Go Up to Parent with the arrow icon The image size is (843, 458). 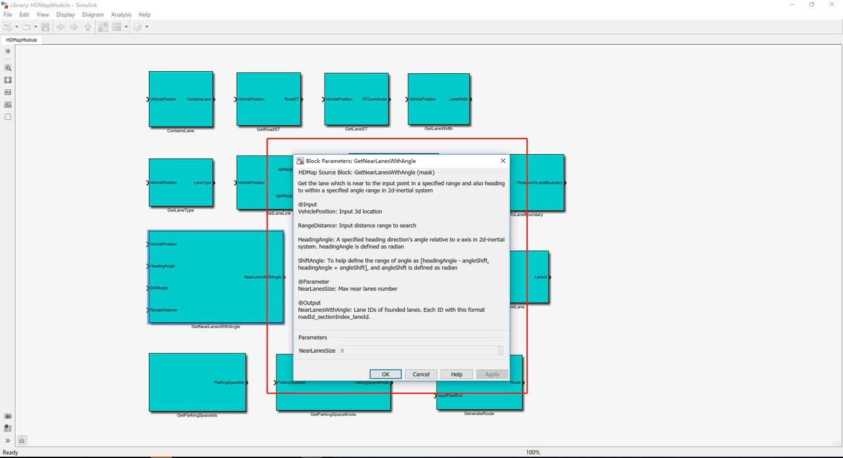88,27
